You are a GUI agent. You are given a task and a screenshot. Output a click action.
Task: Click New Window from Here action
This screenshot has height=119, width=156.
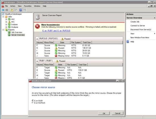coord(140,37)
